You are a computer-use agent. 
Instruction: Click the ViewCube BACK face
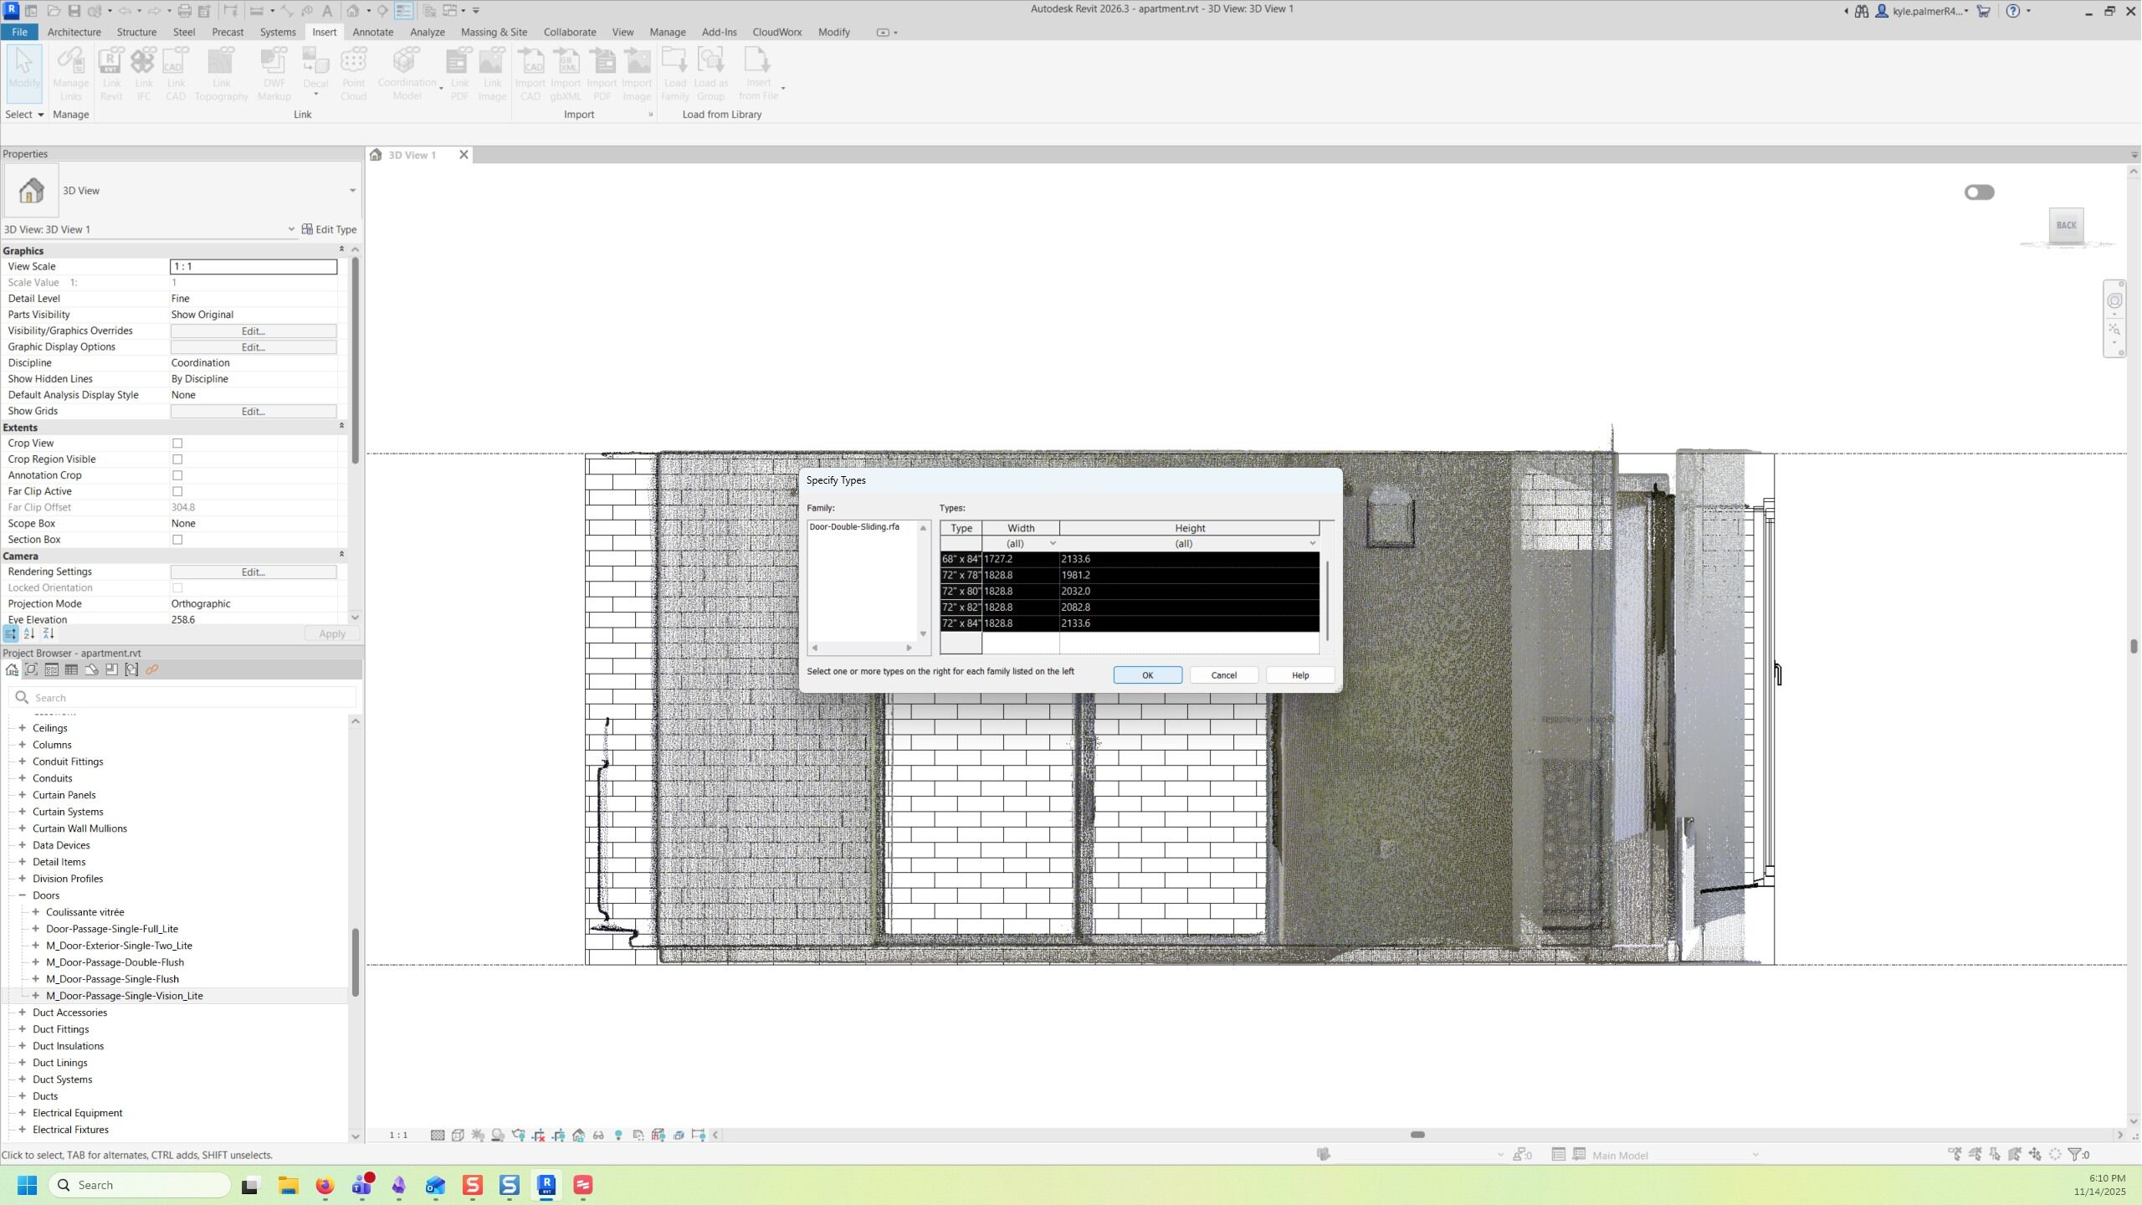[x=2066, y=225]
